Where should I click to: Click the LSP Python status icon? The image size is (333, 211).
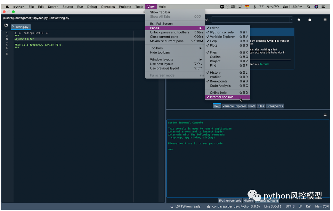[172, 206]
